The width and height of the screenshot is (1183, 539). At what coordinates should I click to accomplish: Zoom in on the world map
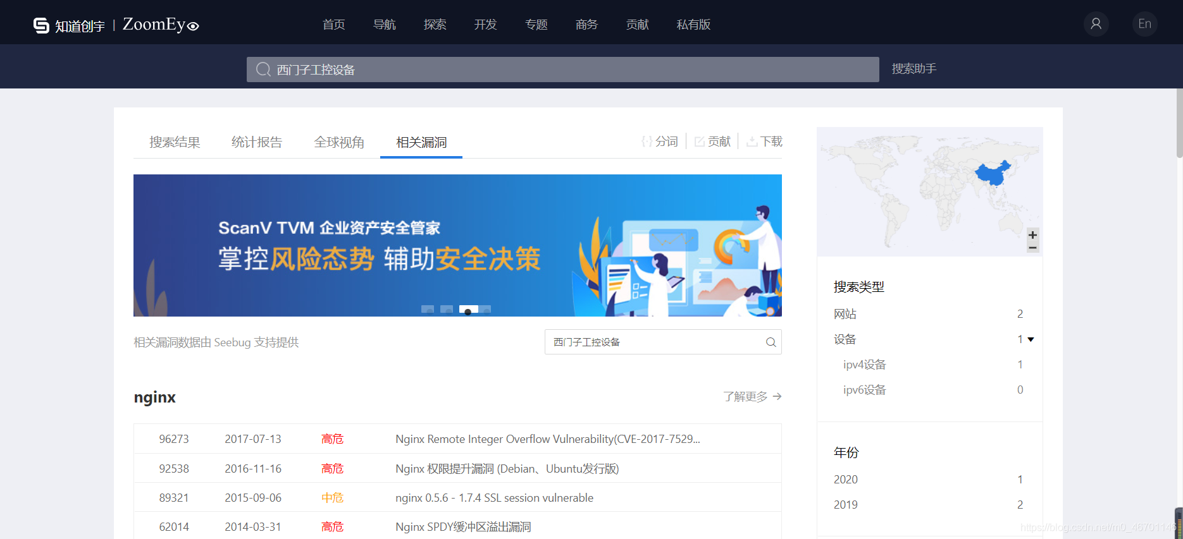[x=1032, y=234]
